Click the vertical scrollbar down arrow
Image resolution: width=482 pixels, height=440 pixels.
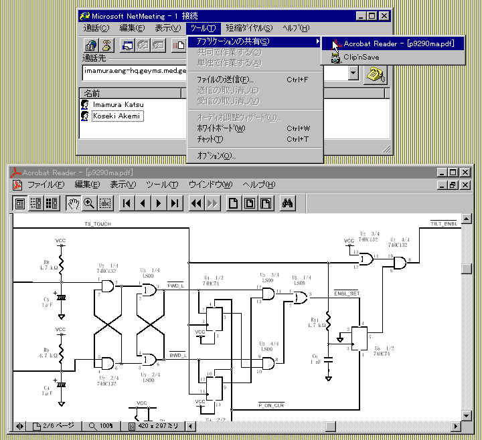coord(467,416)
